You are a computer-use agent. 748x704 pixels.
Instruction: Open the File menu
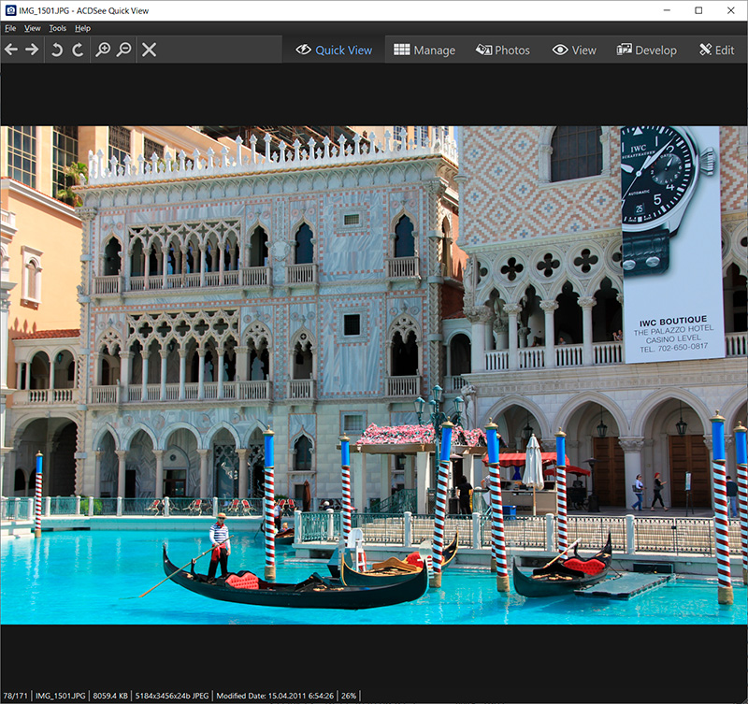(10, 28)
